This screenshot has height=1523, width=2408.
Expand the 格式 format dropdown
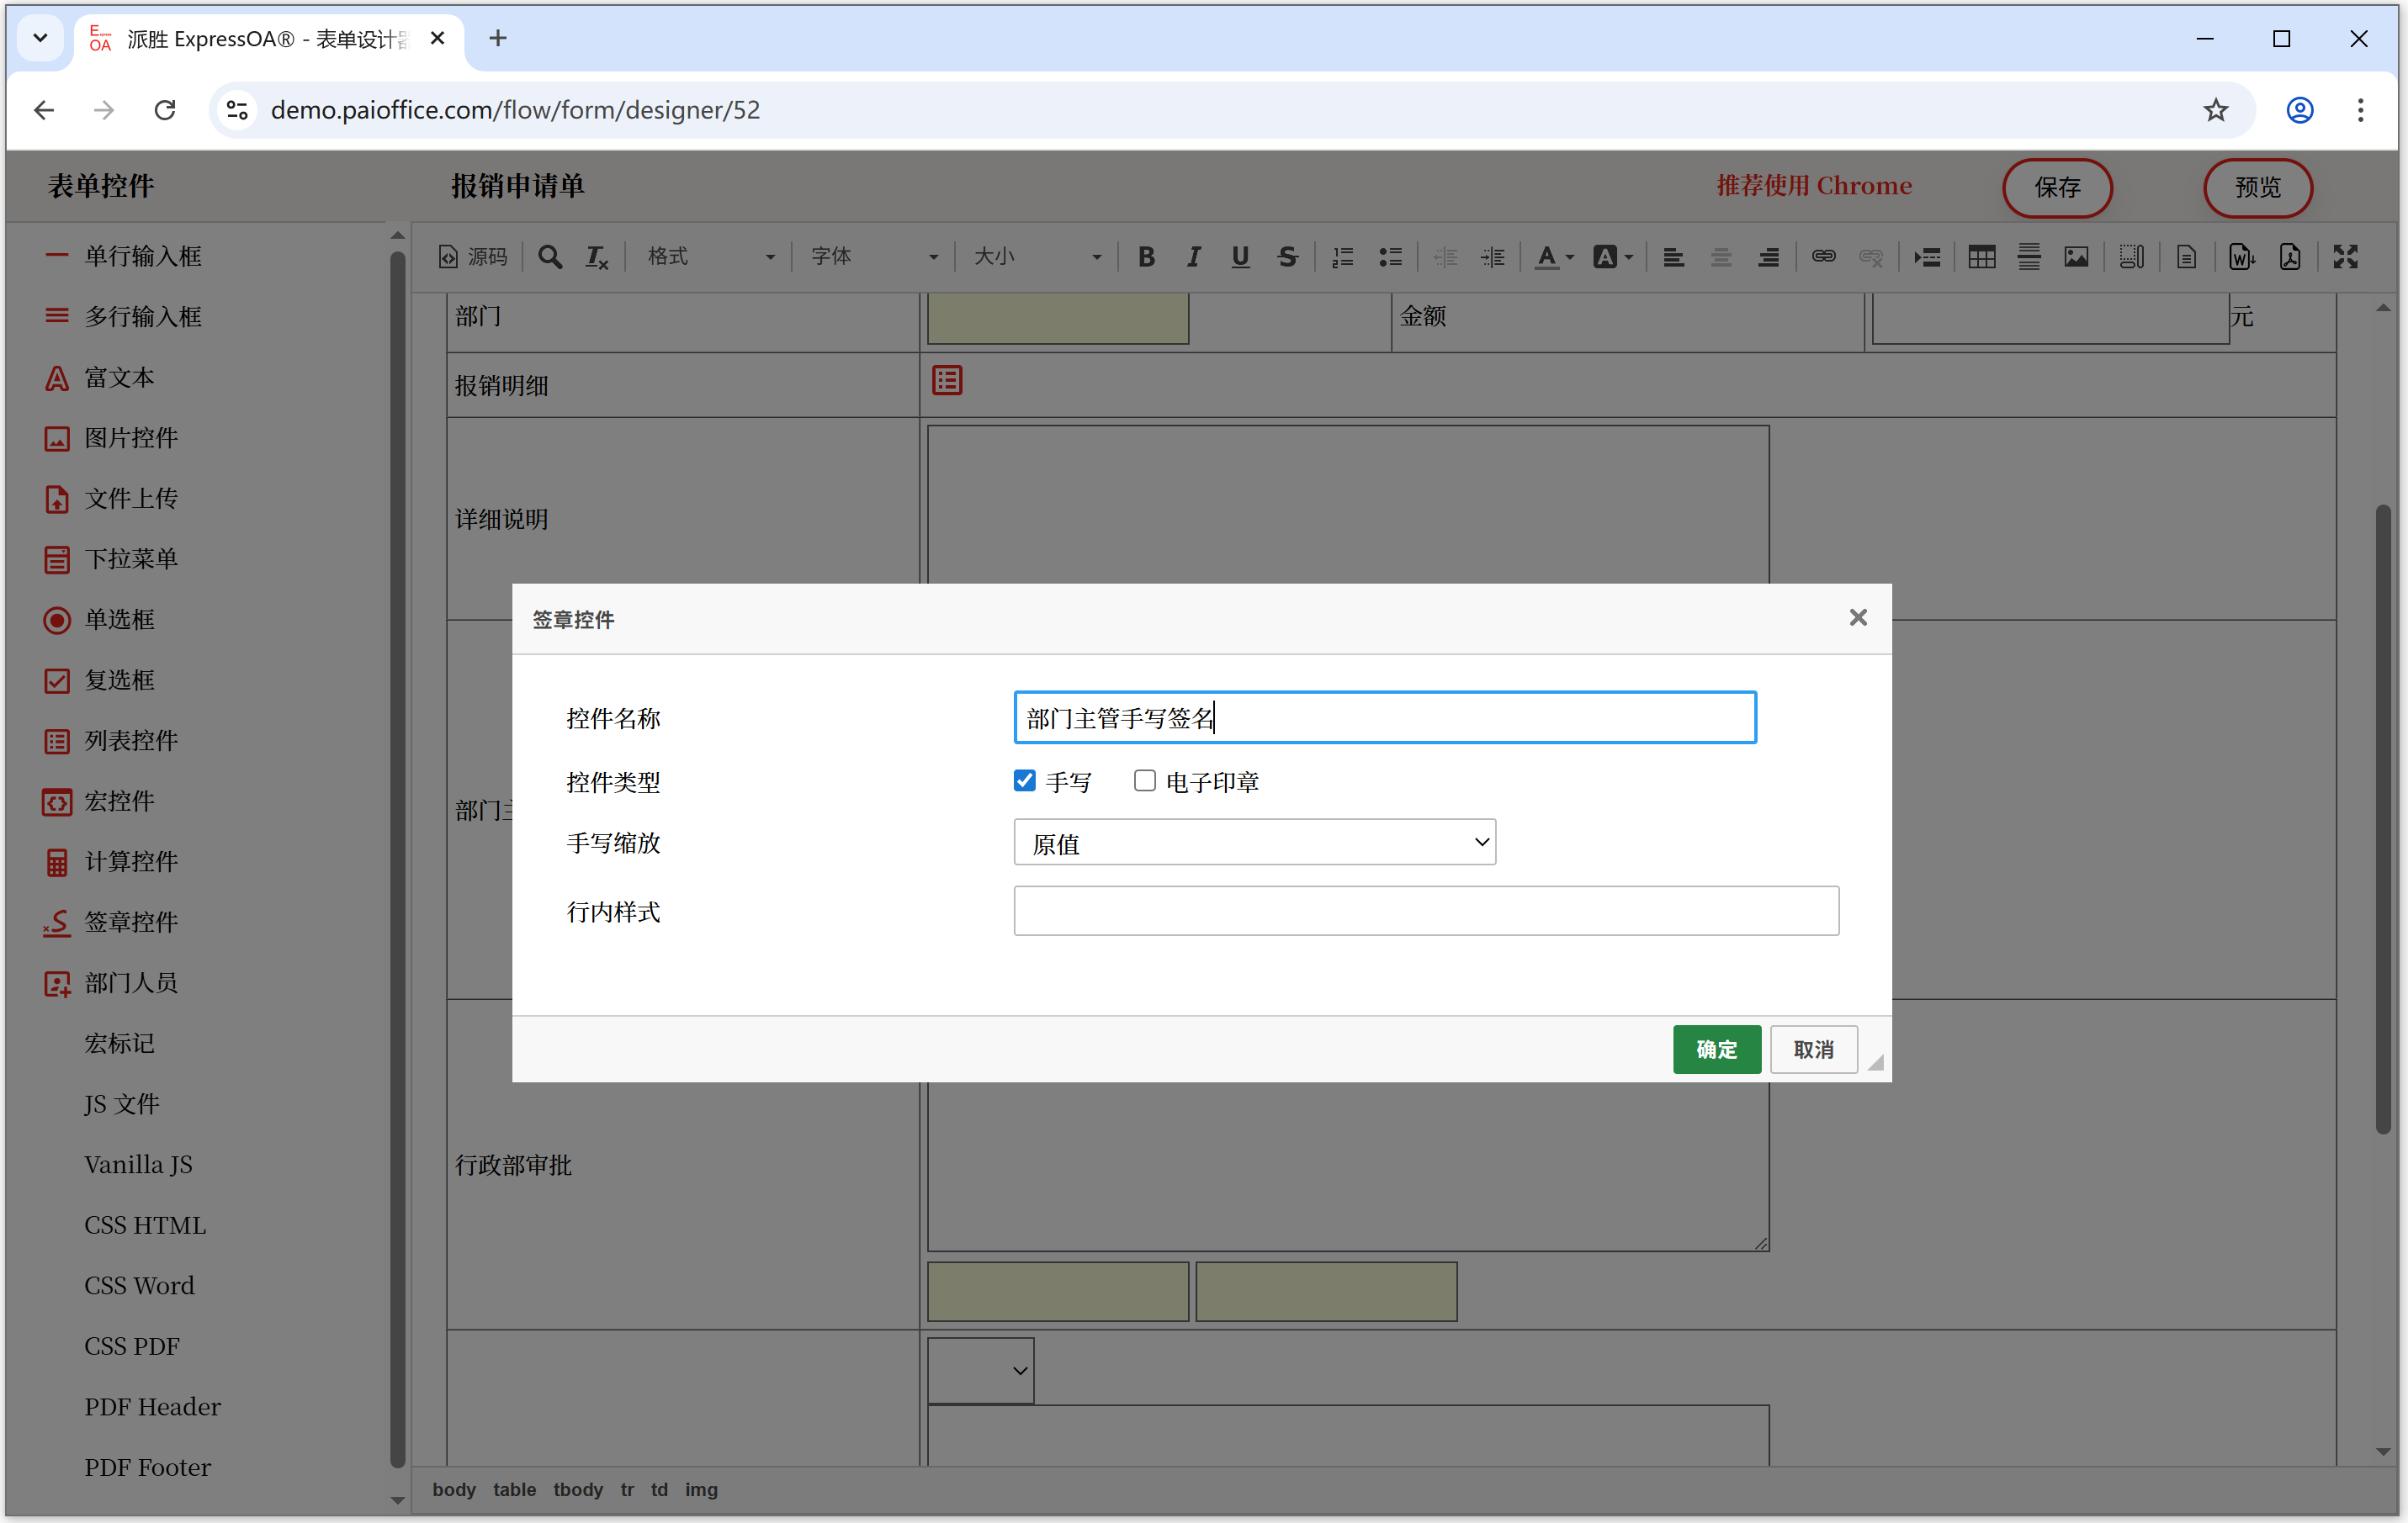pyautogui.click(x=709, y=256)
